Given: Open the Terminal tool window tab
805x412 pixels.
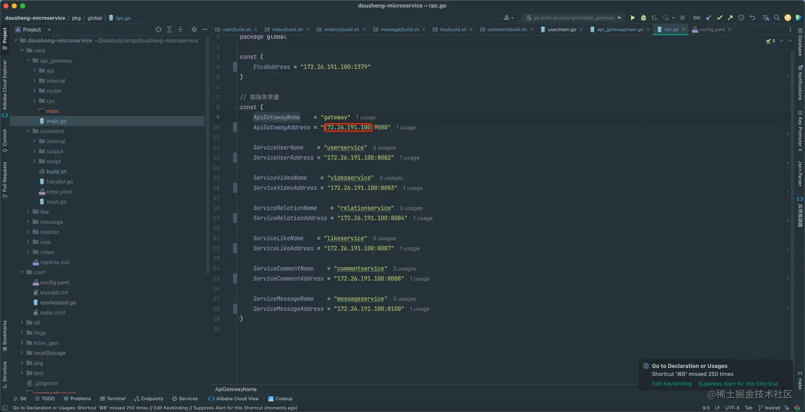Looking at the screenshot, I should pos(113,399).
